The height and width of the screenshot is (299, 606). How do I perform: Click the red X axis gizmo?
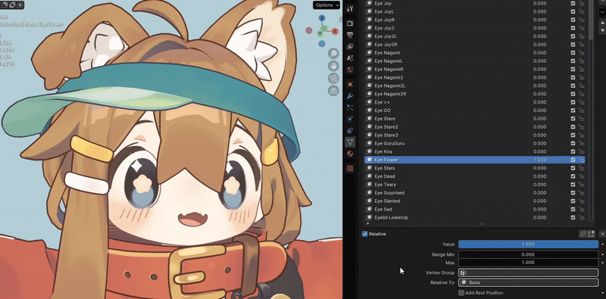click(335, 31)
